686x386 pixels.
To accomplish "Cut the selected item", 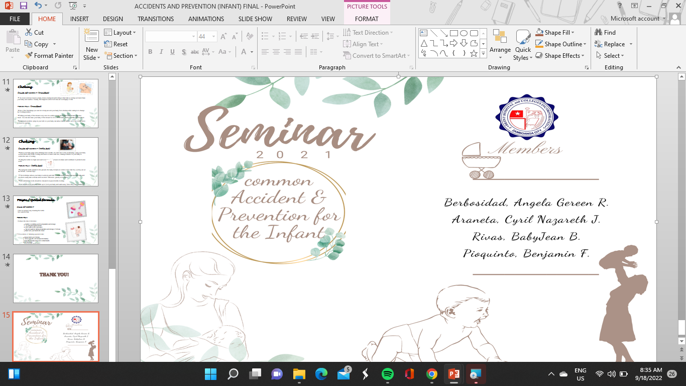I will point(34,33).
